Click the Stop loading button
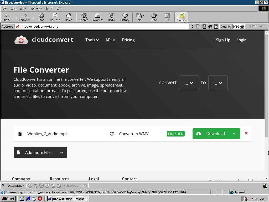This screenshot has width=269, height=202. 41,17
